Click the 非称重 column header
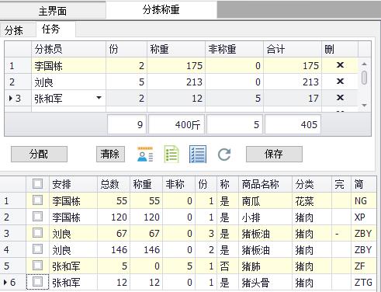This screenshot has width=381, height=292. (234, 49)
